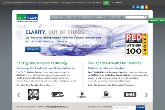Click the Red Herring Winner badge

(x=136, y=45)
